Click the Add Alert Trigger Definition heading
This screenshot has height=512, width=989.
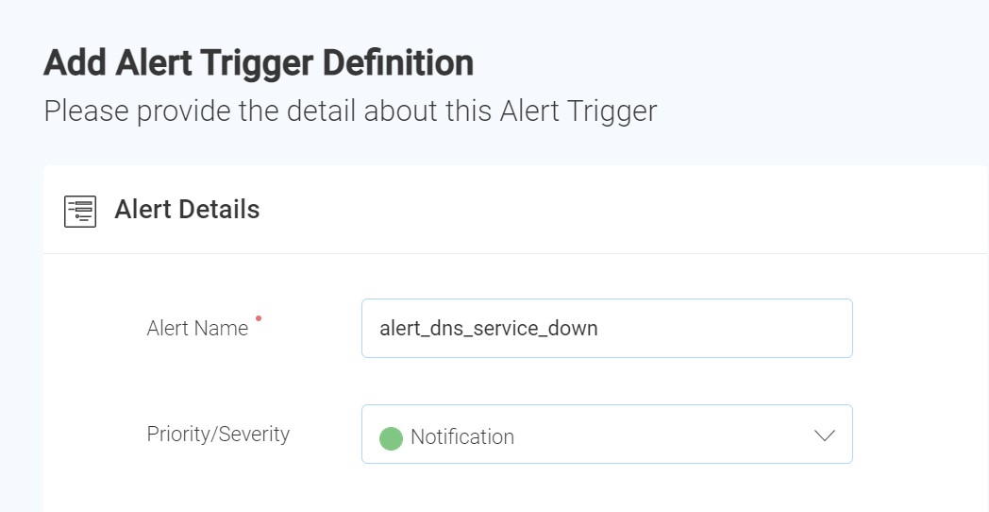pos(259,63)
